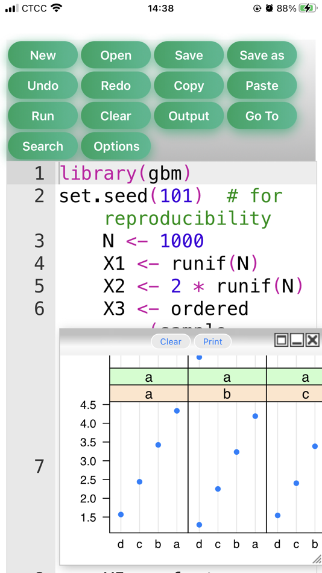The width and height of the screenshot is (322, 573).
Task: Clear the editor with toolbar Clear
Action: (x=116, y=116)
